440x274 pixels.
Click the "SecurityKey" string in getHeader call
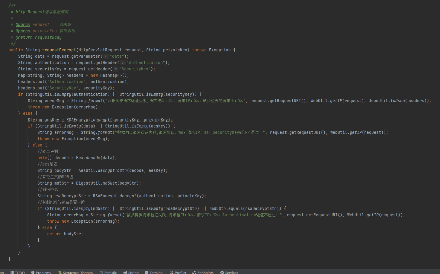135,69
